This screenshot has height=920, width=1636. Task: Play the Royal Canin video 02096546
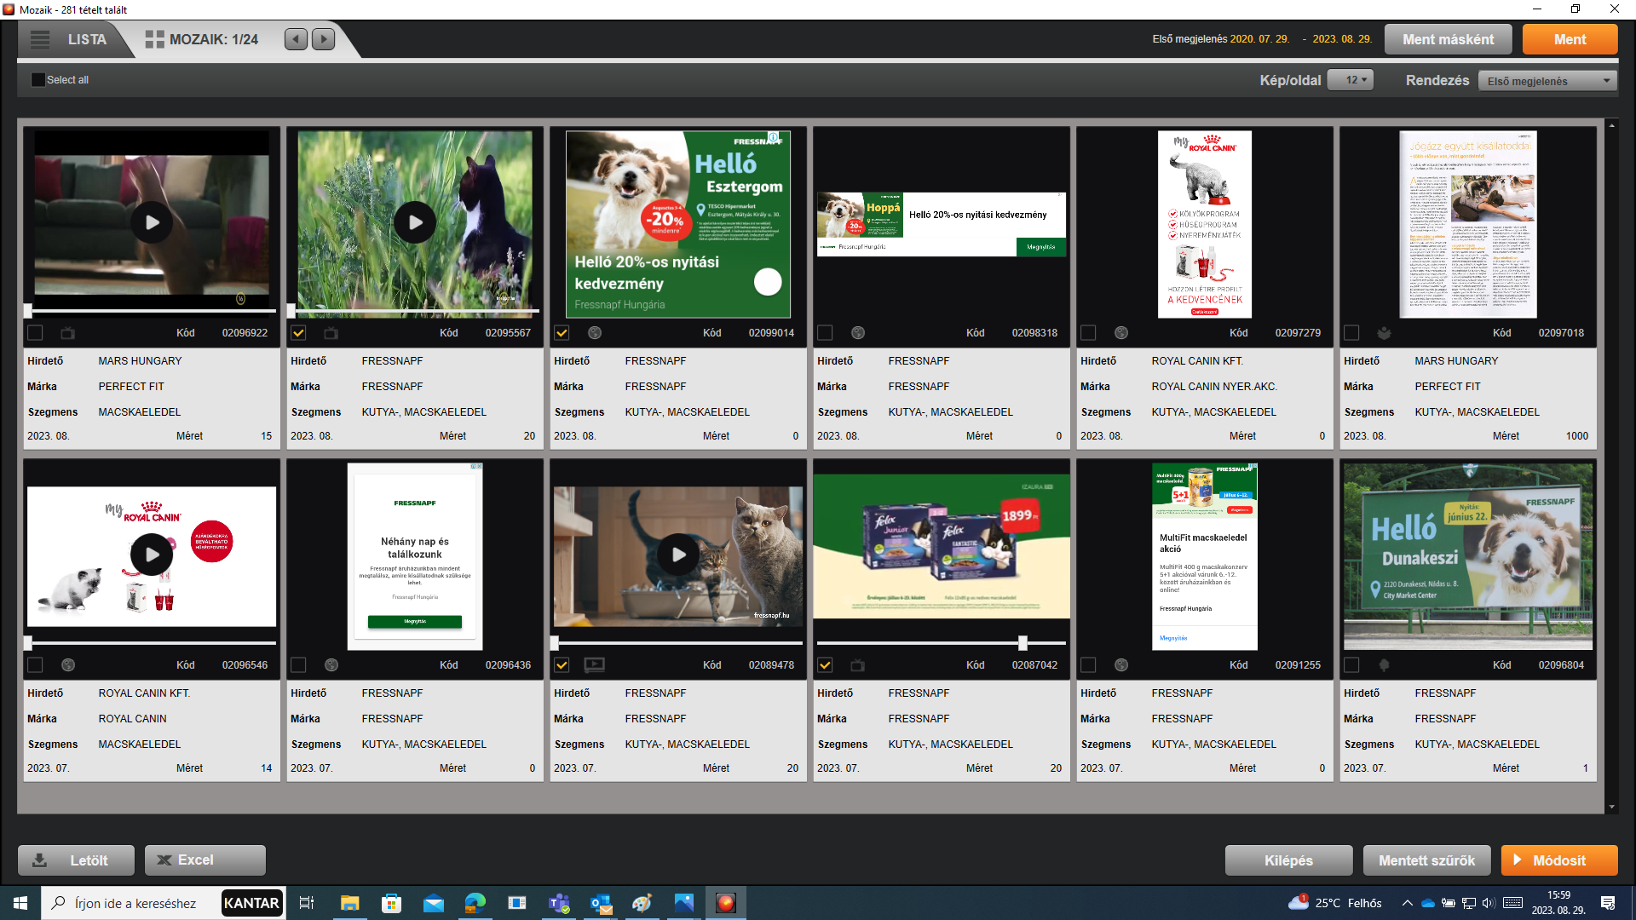pos(152,555)
